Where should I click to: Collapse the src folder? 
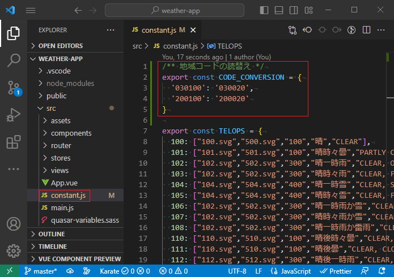tap(75, 109)
